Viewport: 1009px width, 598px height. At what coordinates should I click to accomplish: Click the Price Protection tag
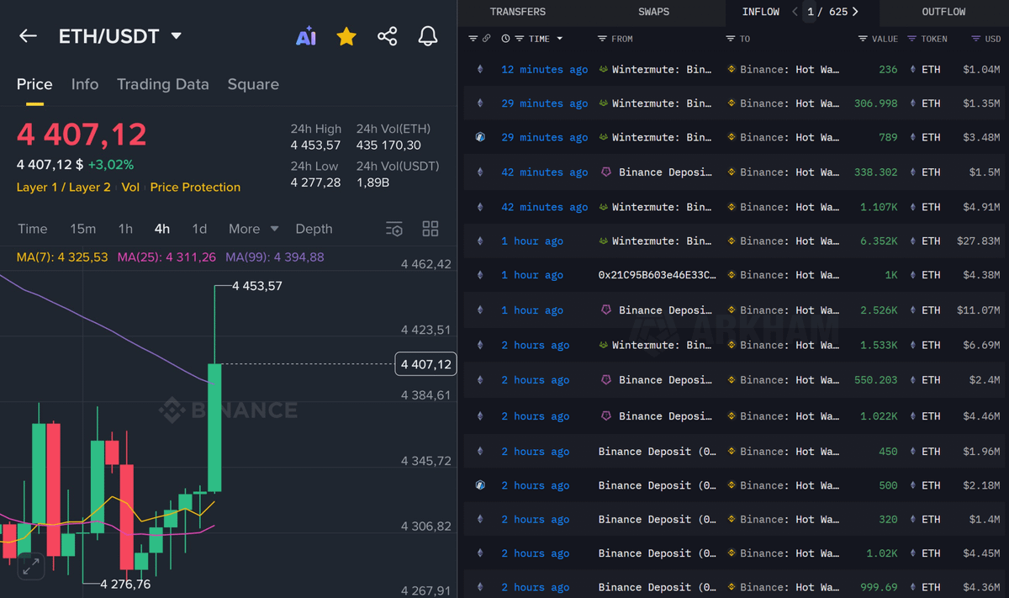pos(195,188)
